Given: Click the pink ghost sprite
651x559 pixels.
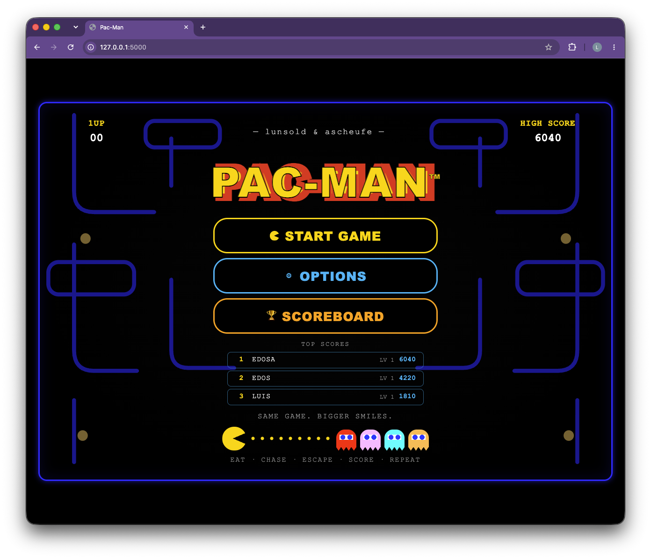Looking at the screenshot, I should [x=370, y=440].
